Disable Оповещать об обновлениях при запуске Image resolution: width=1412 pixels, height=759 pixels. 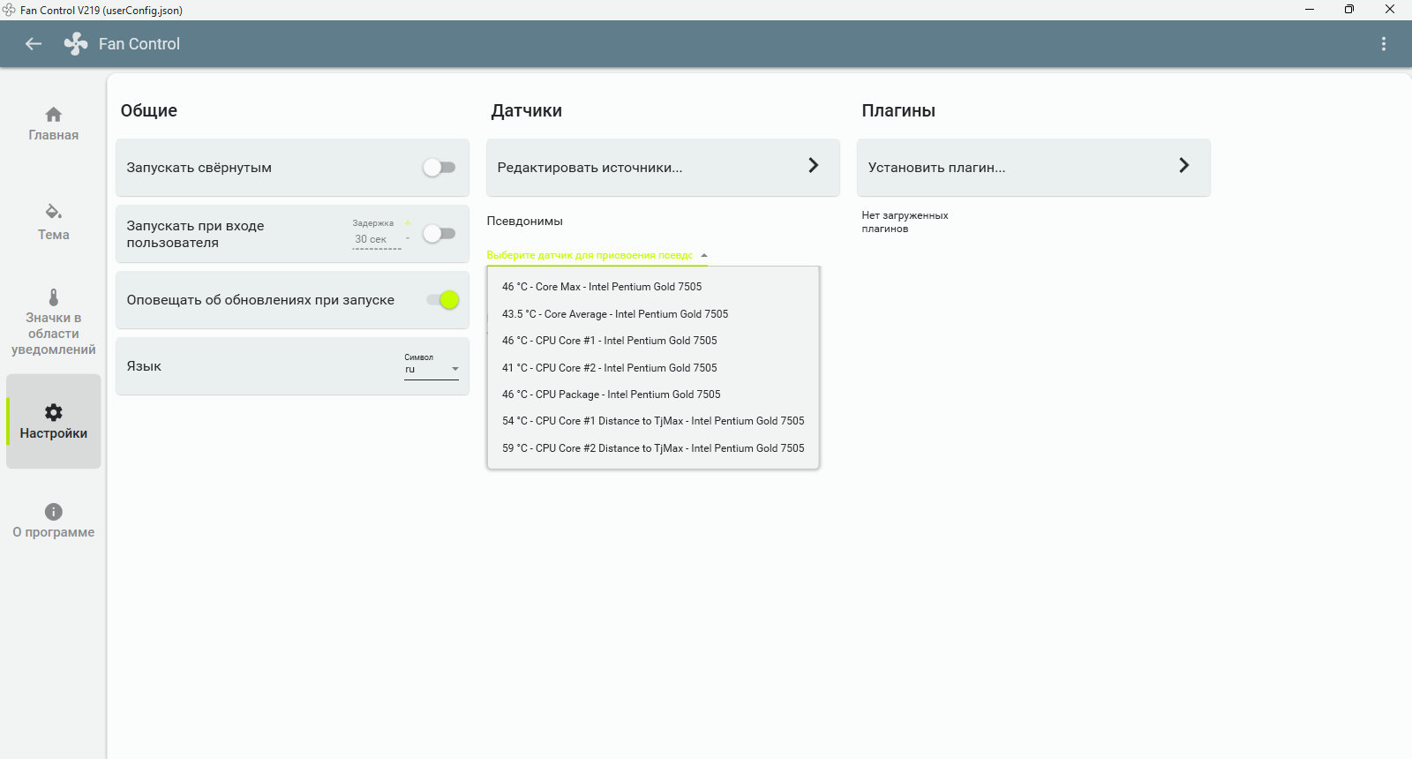coord(442,300)
